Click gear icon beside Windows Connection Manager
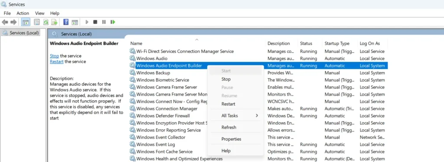444x162 pixels. click(133, 109)
